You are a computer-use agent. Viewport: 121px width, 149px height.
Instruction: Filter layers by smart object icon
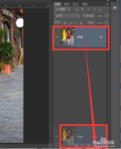[x=100, y=9]
